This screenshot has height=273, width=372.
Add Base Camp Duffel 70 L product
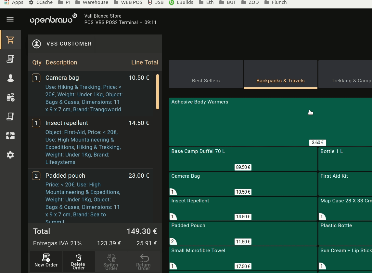(x=243, y=159)
